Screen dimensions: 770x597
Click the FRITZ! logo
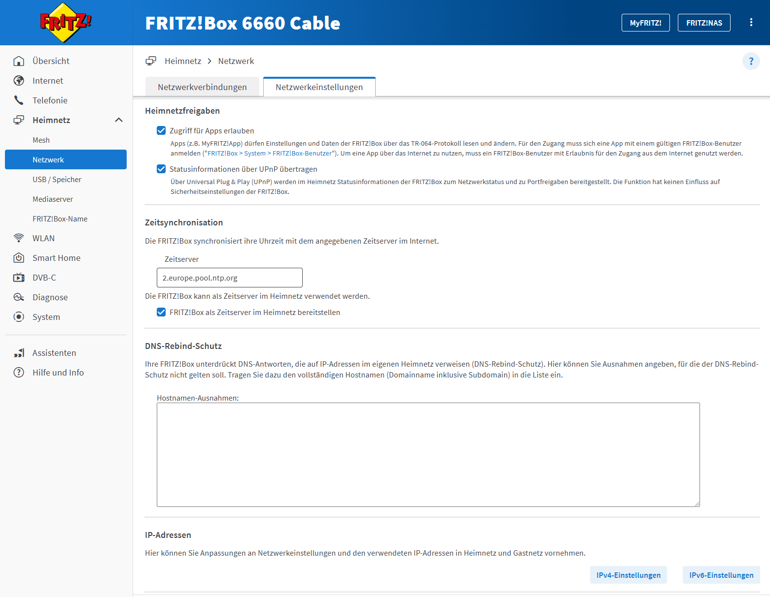pyautogui.click(x=66, y=23)
